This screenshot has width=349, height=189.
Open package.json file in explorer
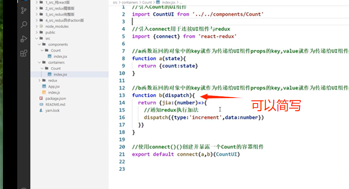click(x=55, y=98)
